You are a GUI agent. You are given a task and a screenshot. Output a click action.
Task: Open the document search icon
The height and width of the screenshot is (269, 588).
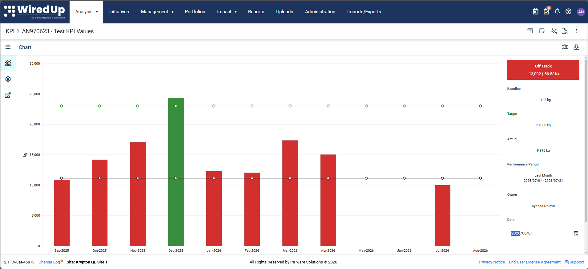point(565,31)
